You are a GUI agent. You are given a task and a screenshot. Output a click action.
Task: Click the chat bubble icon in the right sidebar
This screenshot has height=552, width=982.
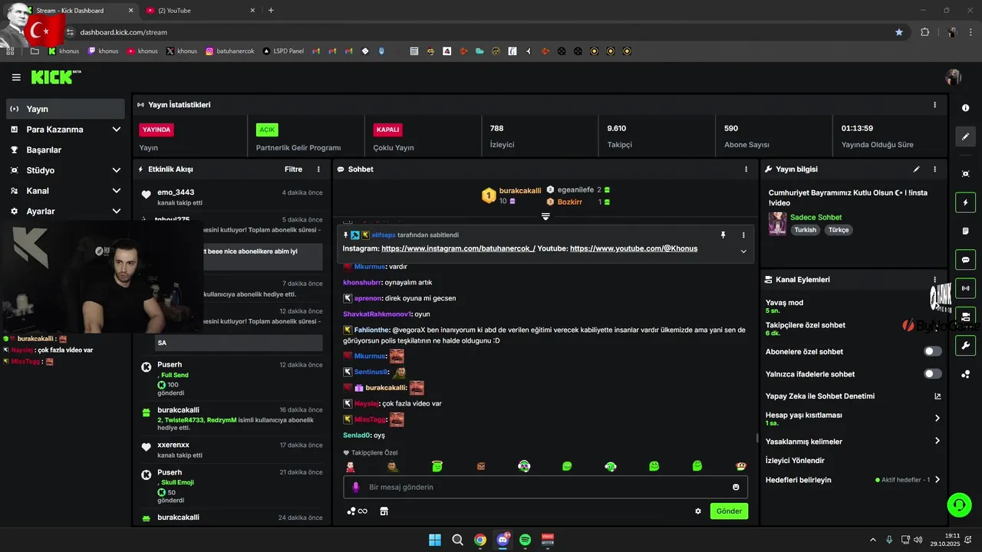(x=965, y=259)
